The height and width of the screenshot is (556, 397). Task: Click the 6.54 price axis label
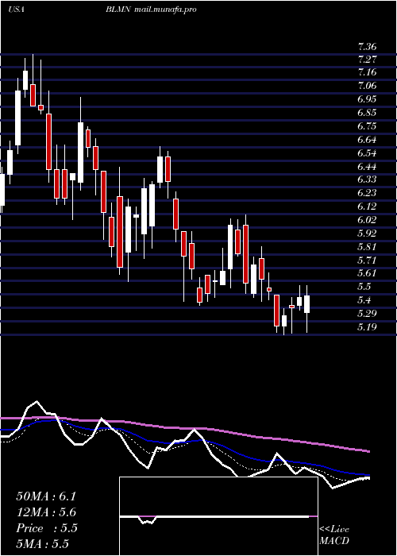click(367, 153)
